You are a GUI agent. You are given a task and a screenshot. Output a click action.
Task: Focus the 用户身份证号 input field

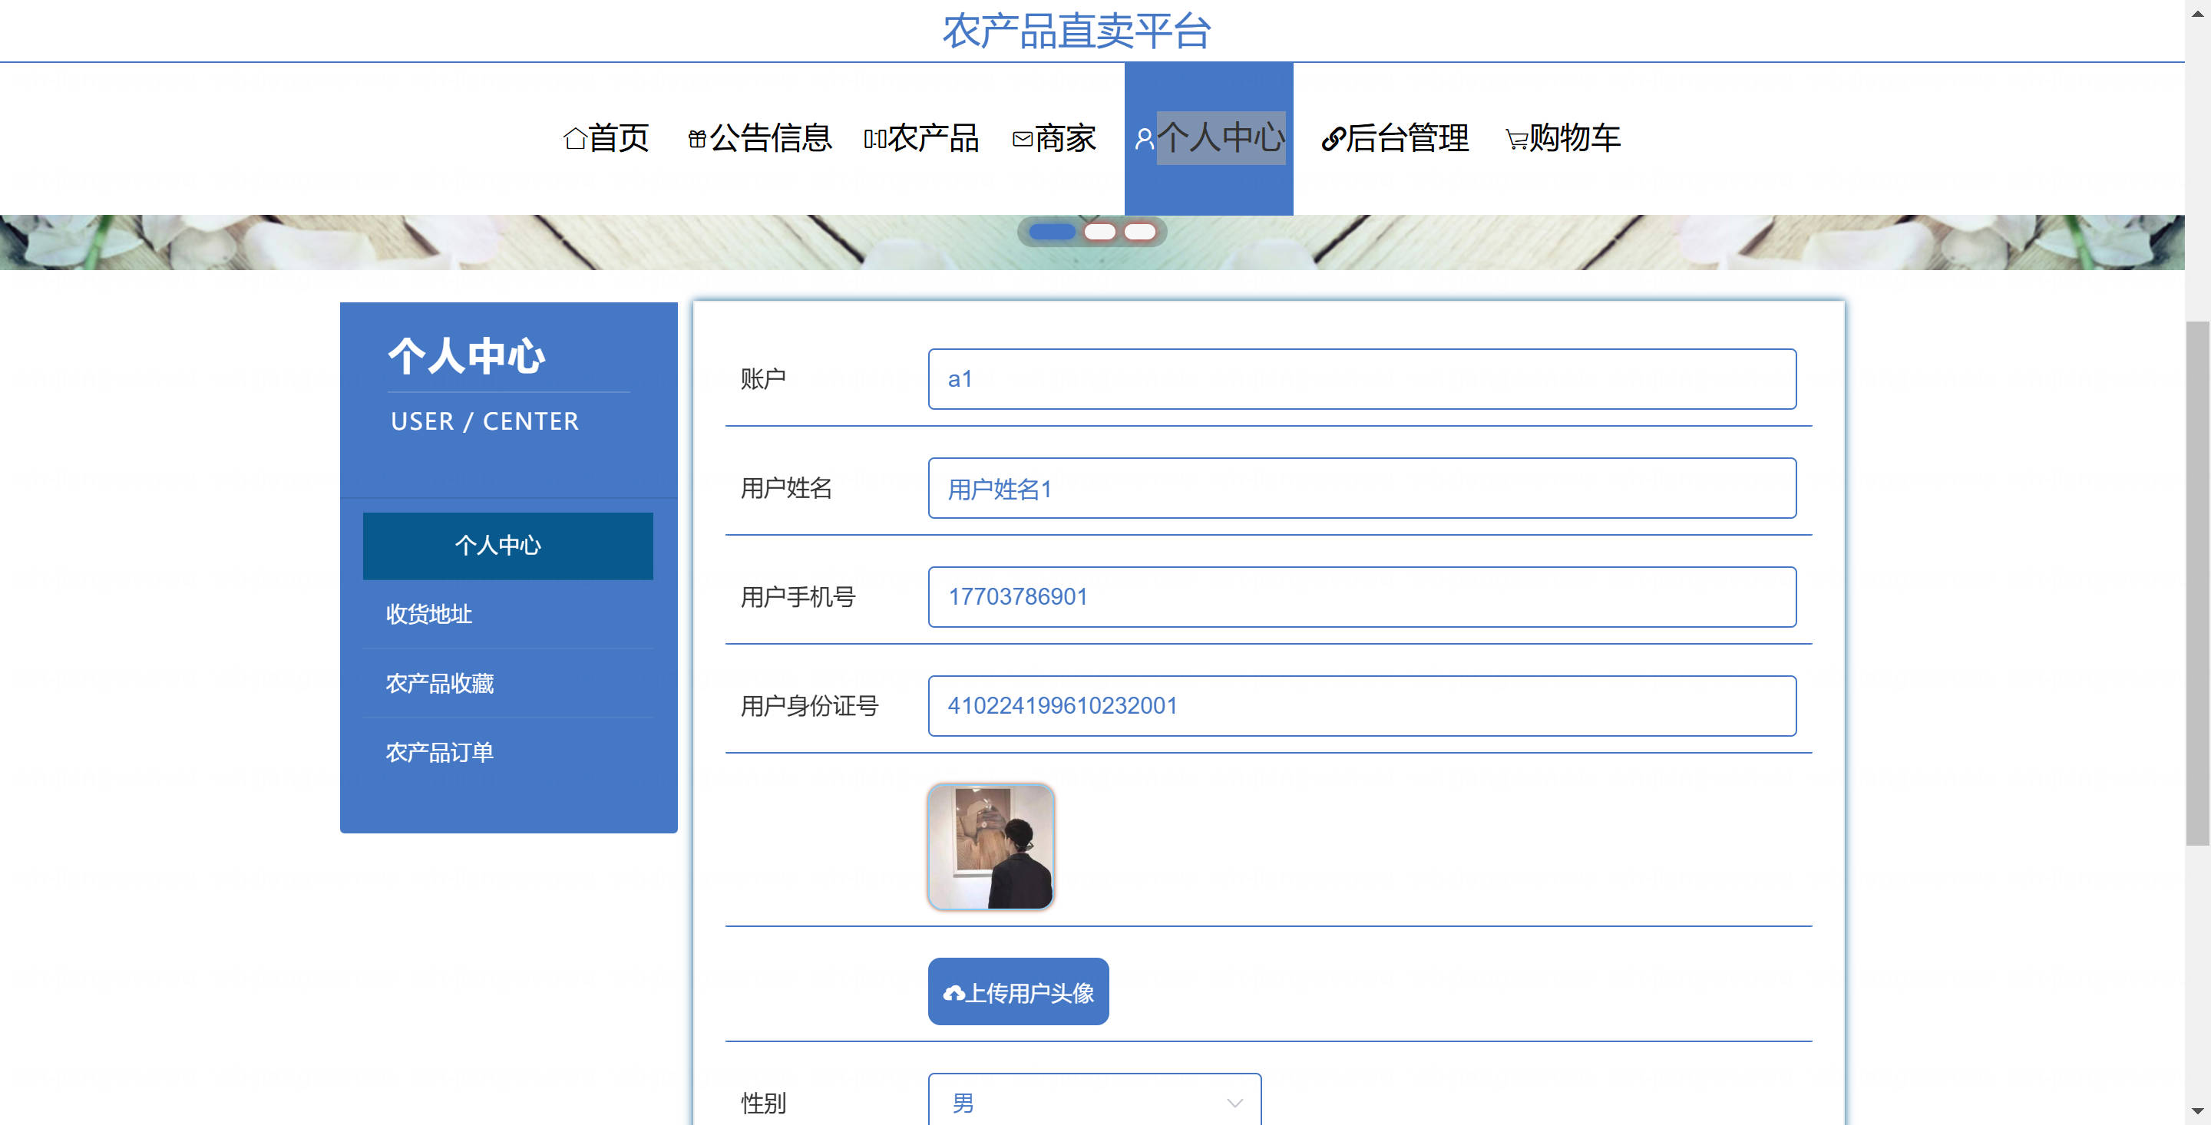tap(1362, 706)
